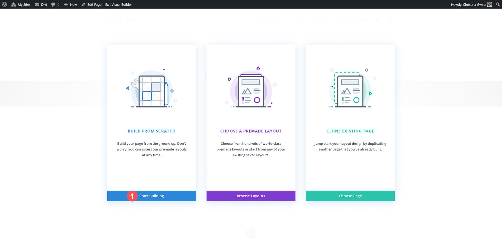The width and height of the screenshot is (502, 243).
Task: Click the green clone page illustration
Action: (x=350, y=89)
